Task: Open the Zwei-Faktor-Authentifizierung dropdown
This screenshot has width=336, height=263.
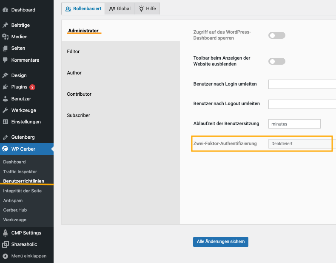Action: click(302, 143)
